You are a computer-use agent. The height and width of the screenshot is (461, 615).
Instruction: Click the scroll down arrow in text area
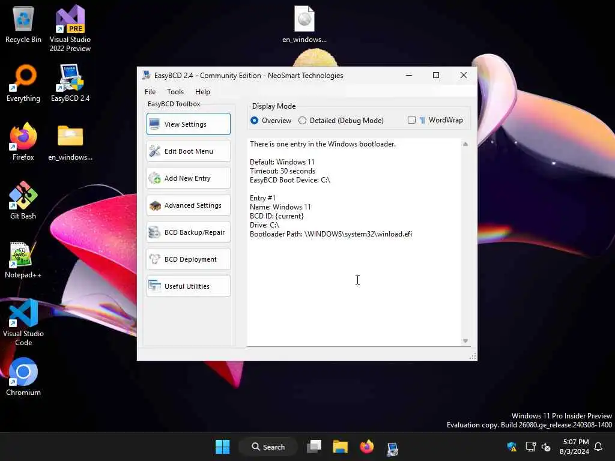click(x=465, y=341)
